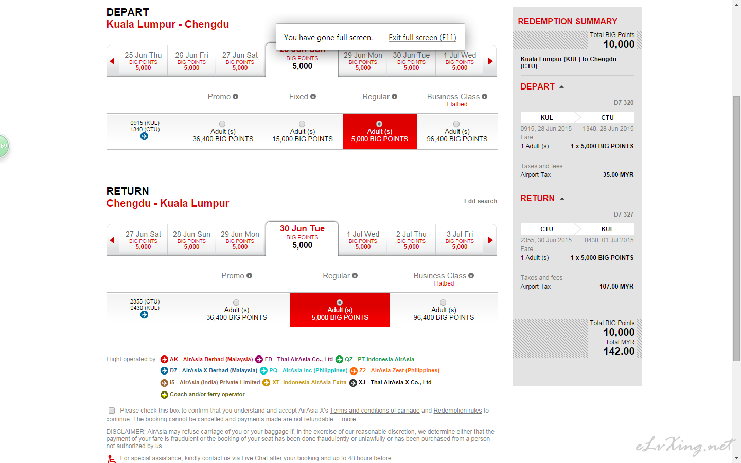Viewport: 741px width, 463px height.
Task: Click the XT Indonesia AirAsia Extra legend icon
Action: pyautogui.click(x=266, y=383)
